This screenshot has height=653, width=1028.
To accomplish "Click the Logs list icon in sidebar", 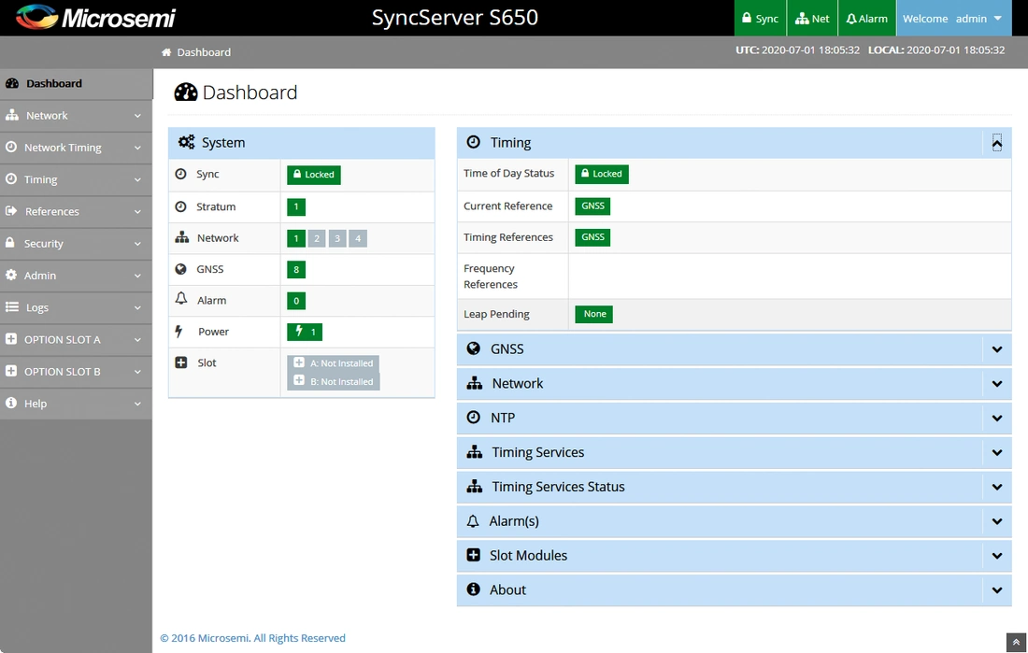I will pos(12,306).
